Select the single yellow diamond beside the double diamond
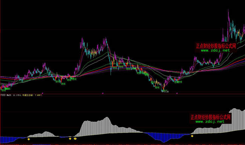Image resolution: width=245 pixels, height=145 pixels. coord(70,139)
